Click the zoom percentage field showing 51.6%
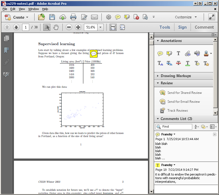The height and width of the screenshot is (195, 219). pos(91,27)
